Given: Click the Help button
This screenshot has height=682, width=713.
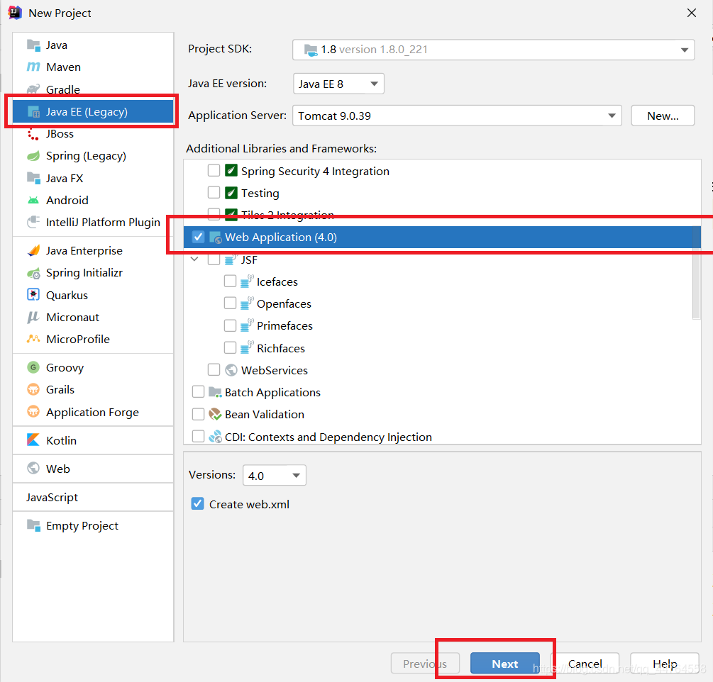Looking at the screenshot, I should click(x=665, y=664).
